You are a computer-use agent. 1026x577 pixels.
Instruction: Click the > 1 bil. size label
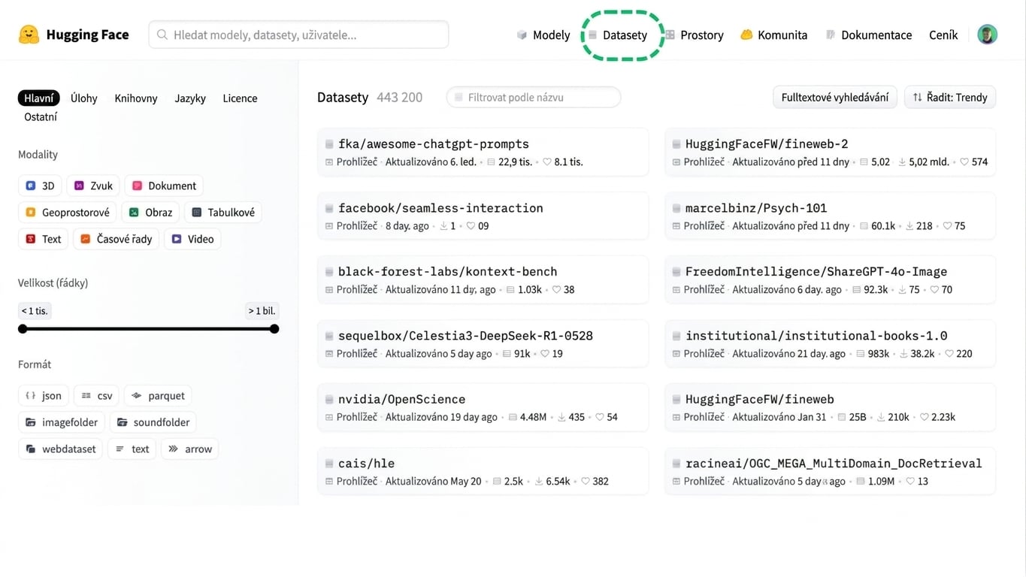[x=262, y=311]
